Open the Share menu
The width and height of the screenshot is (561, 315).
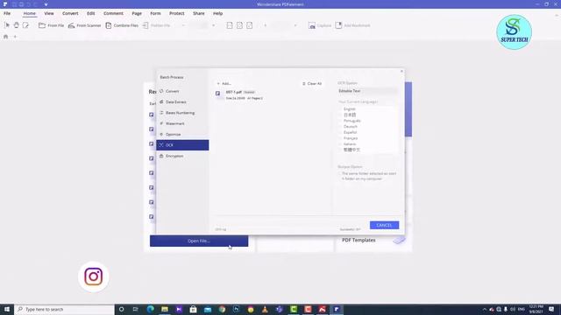(x=199, y=13)
